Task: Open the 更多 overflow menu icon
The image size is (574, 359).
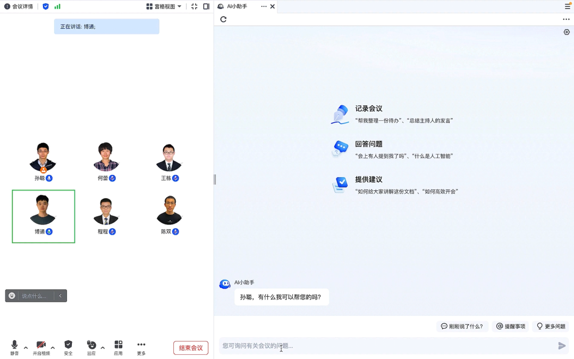Action: (141, 344)
